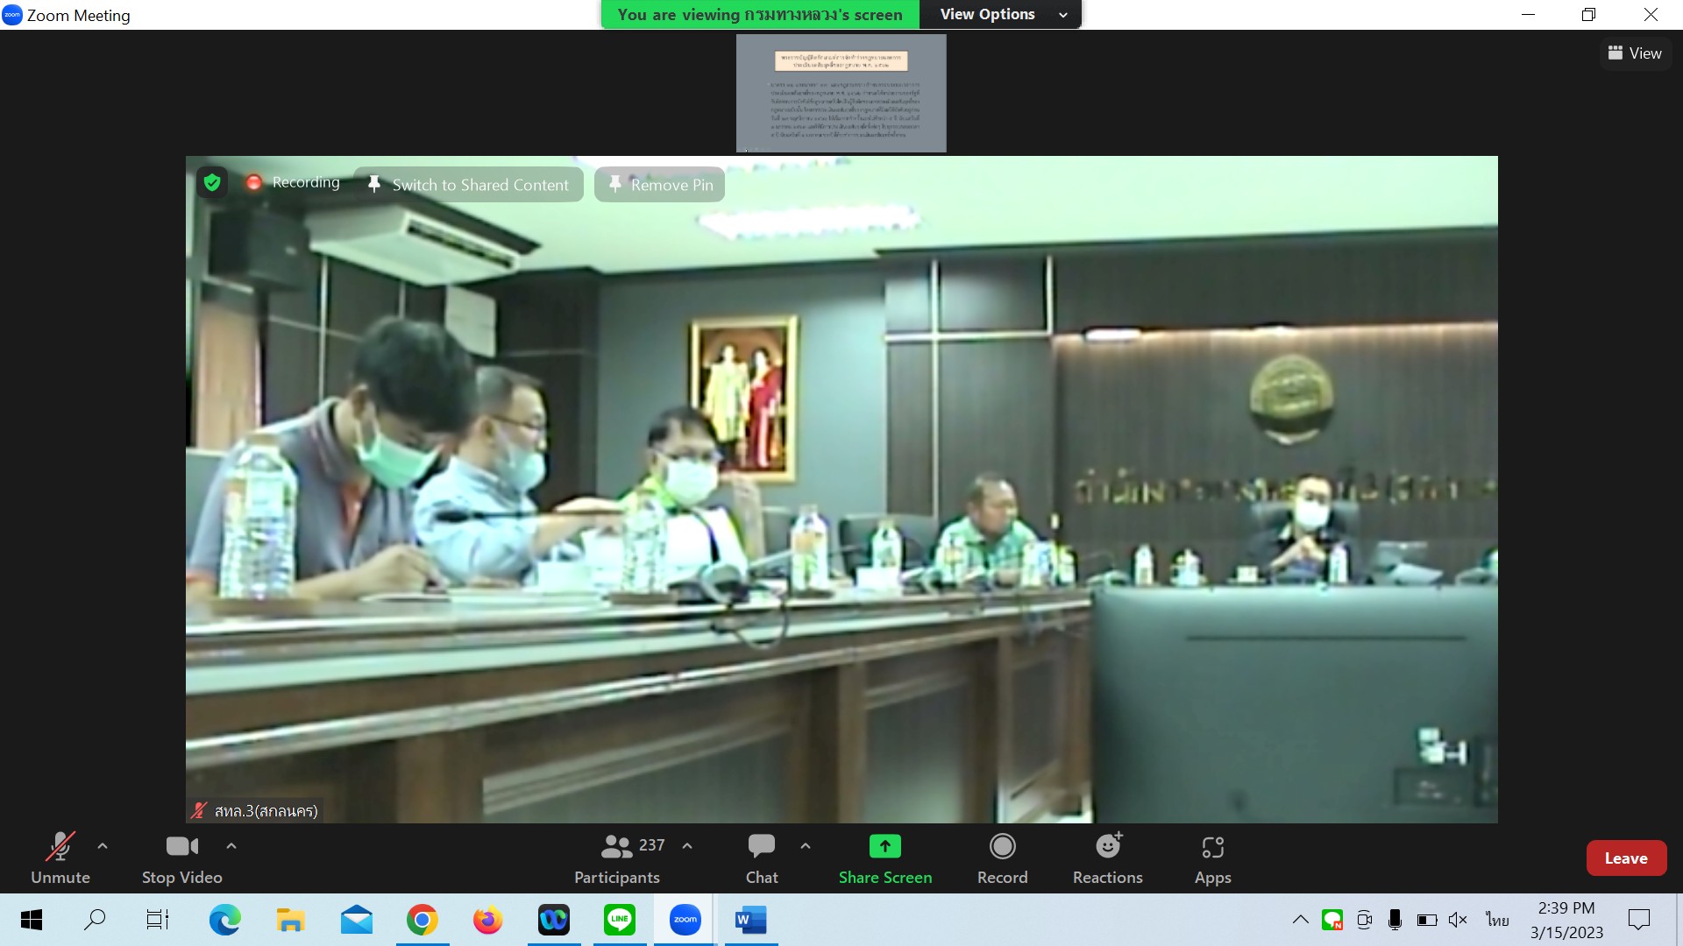Viewport: 1683px width, 946px height.
Task: Stop Video camera toggle
Action: click(x=181, y=858)
